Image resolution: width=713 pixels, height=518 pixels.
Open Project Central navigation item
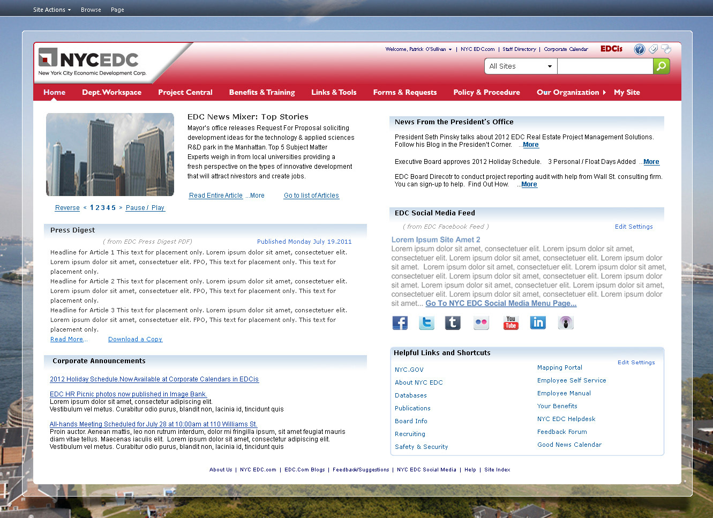point(185,92)
